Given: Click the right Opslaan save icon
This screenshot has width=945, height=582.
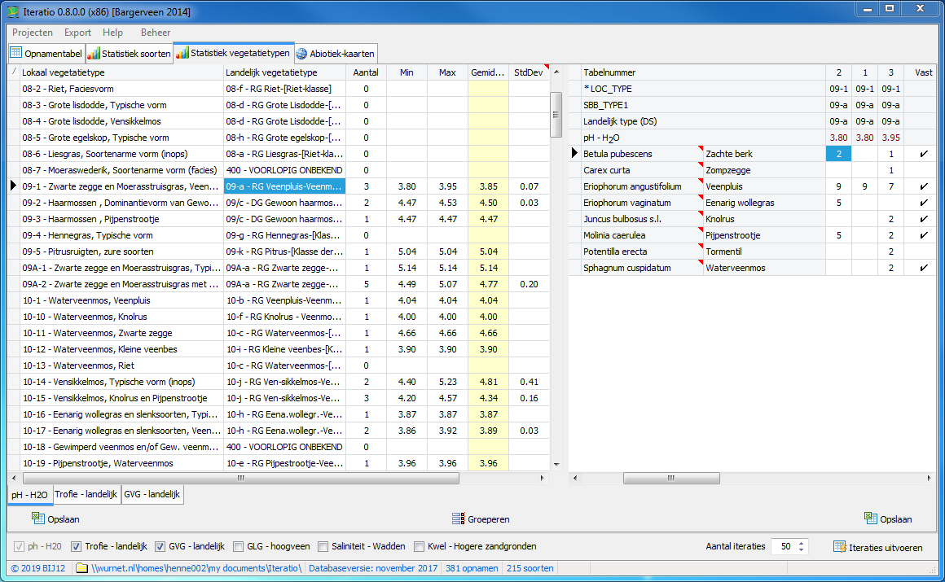Looking at the screenshot, I should tap(871, 519).
